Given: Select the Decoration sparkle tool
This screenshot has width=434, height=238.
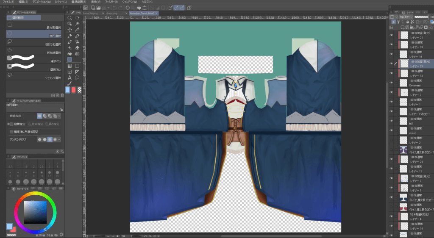Looking at the screenshot, I should coord(70,48).
